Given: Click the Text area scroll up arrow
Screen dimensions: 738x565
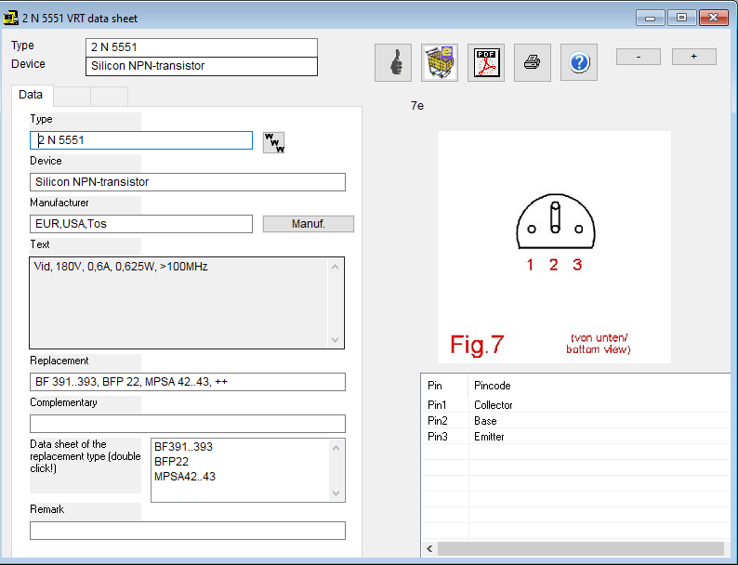Looking at the screenshot, I should click(x=336, y=268).
